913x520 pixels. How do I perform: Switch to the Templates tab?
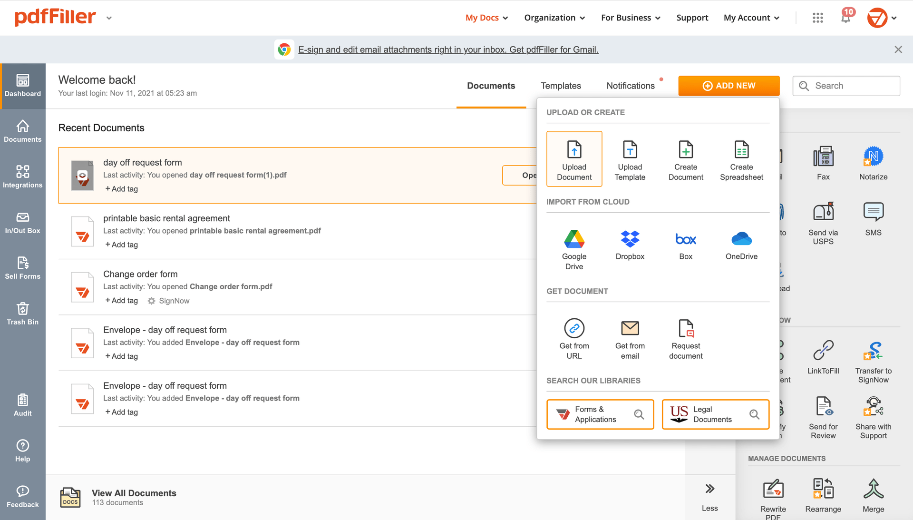pyautogui.click(x=561, y=85)
